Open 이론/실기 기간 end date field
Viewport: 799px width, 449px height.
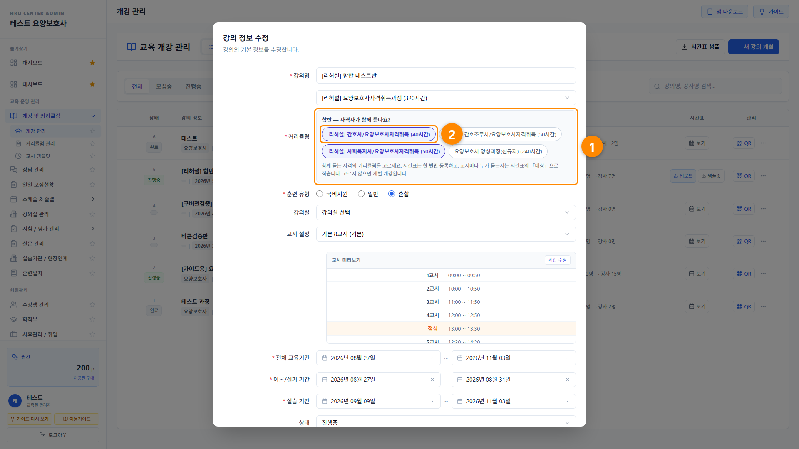click(513, 380)
